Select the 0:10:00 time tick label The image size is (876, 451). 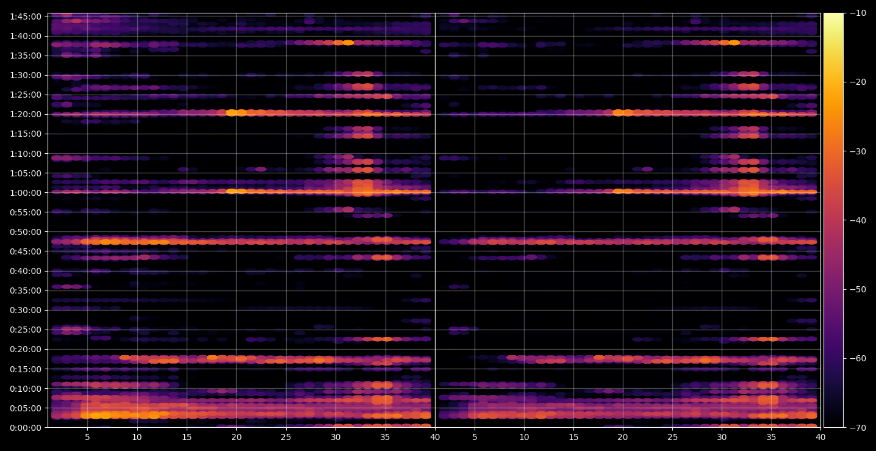point(25,388)
